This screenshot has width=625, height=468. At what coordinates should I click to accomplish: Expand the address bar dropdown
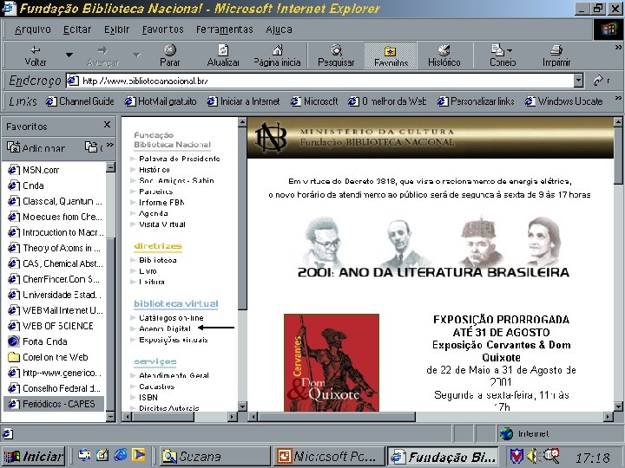click(578, 81)
